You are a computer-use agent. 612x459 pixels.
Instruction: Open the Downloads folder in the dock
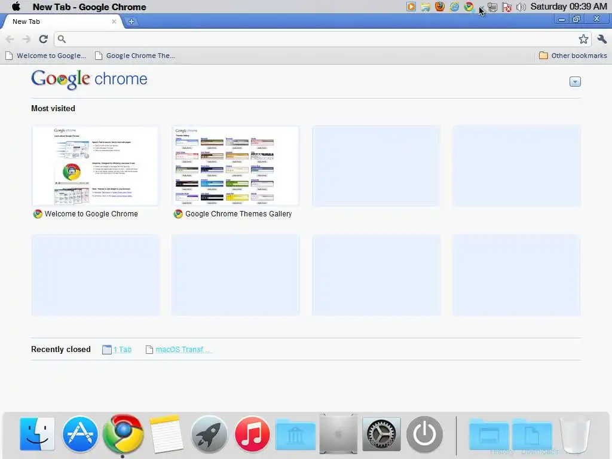[x=532, y=434]
